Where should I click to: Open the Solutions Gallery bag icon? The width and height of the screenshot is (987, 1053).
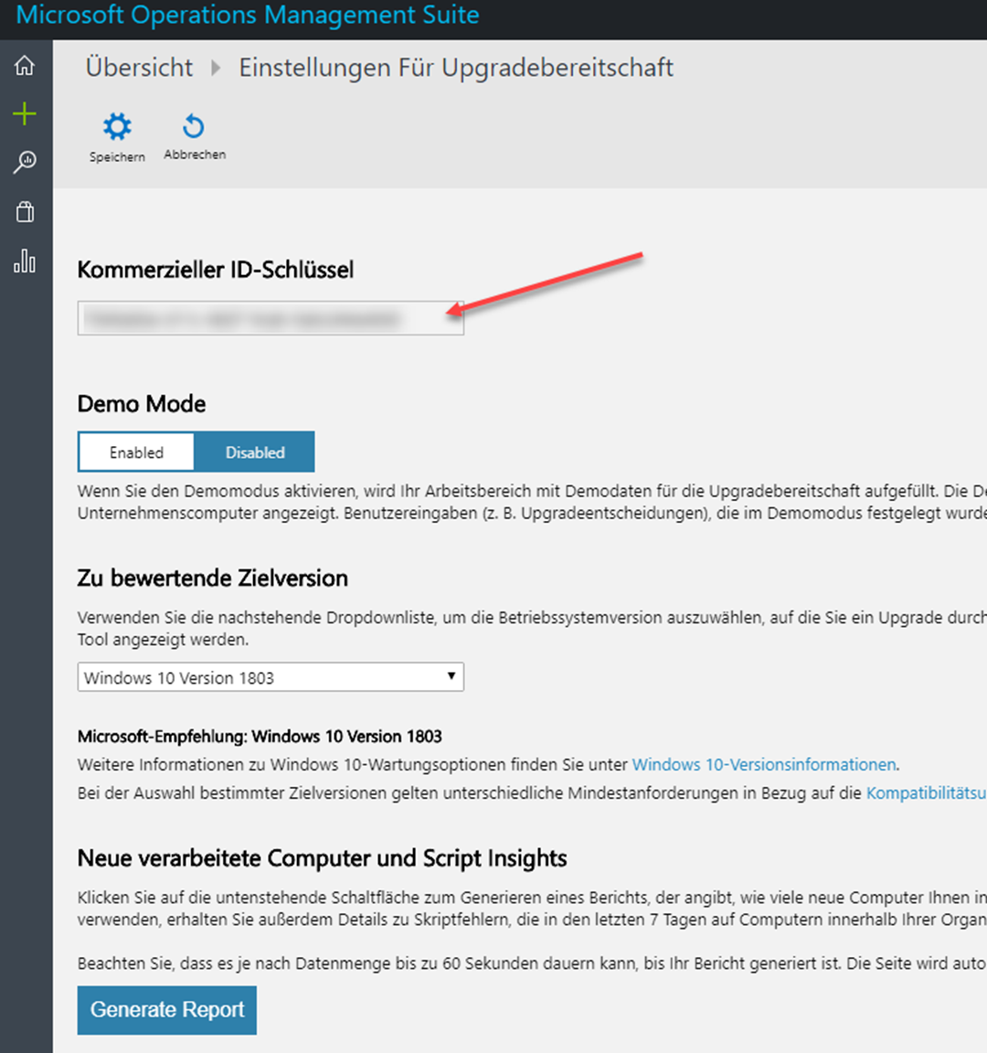(25, 212)
